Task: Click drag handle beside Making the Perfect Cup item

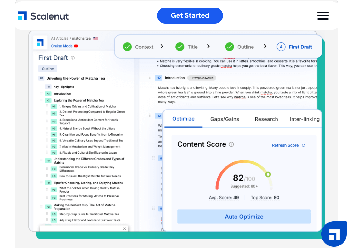Action: pos(41,206)
